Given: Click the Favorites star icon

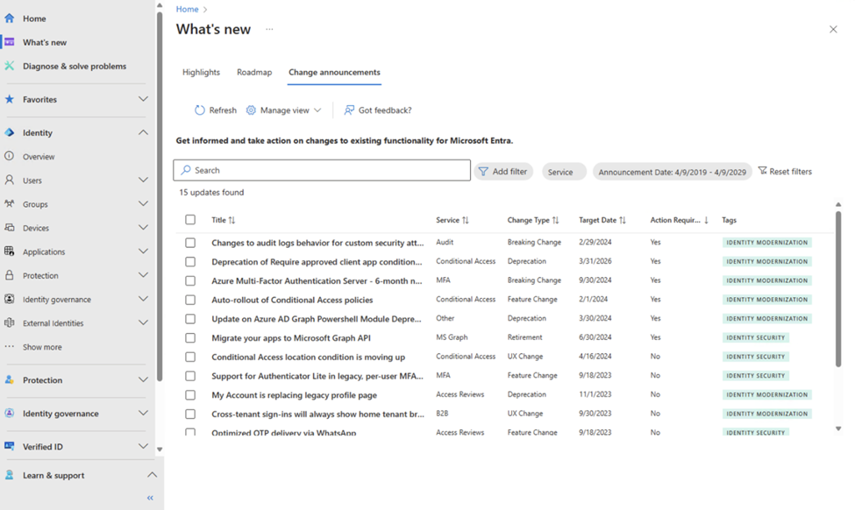Looking at the screenshot, I should 10,99.
